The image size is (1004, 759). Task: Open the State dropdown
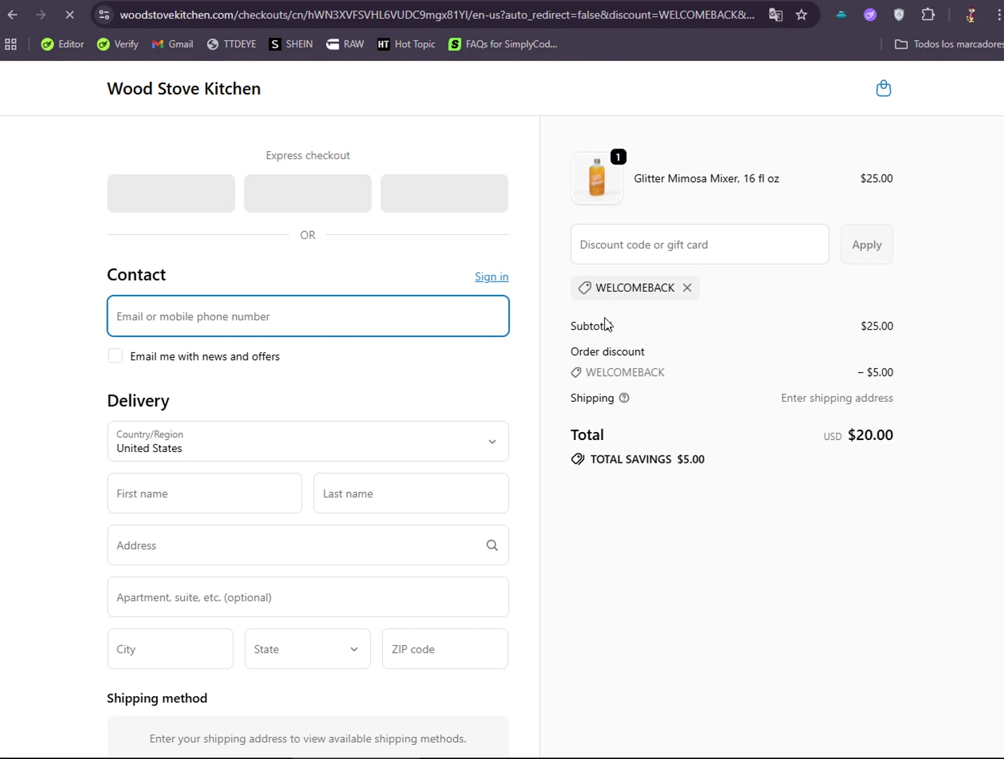pos(307,649)
